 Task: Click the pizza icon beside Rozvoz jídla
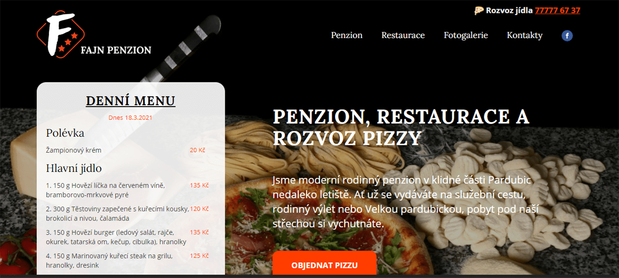tap(479, 10)
